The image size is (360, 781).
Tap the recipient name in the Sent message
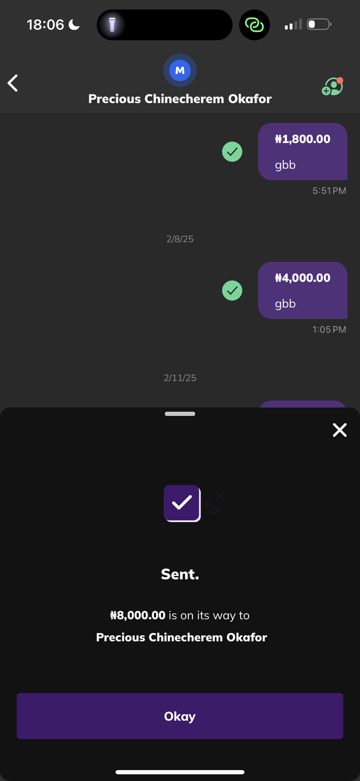(x=181, y=637)
